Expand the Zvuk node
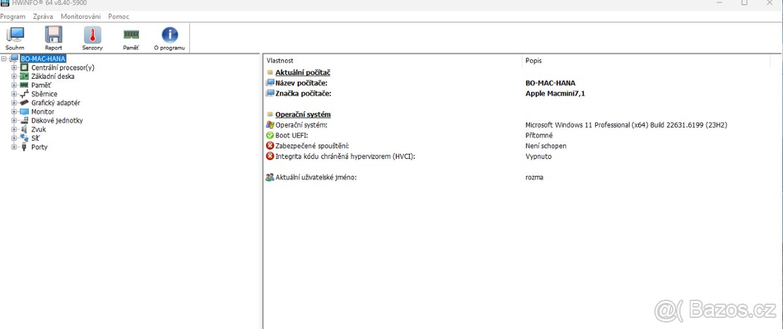 pyautogui.click(x=14, y=129)
